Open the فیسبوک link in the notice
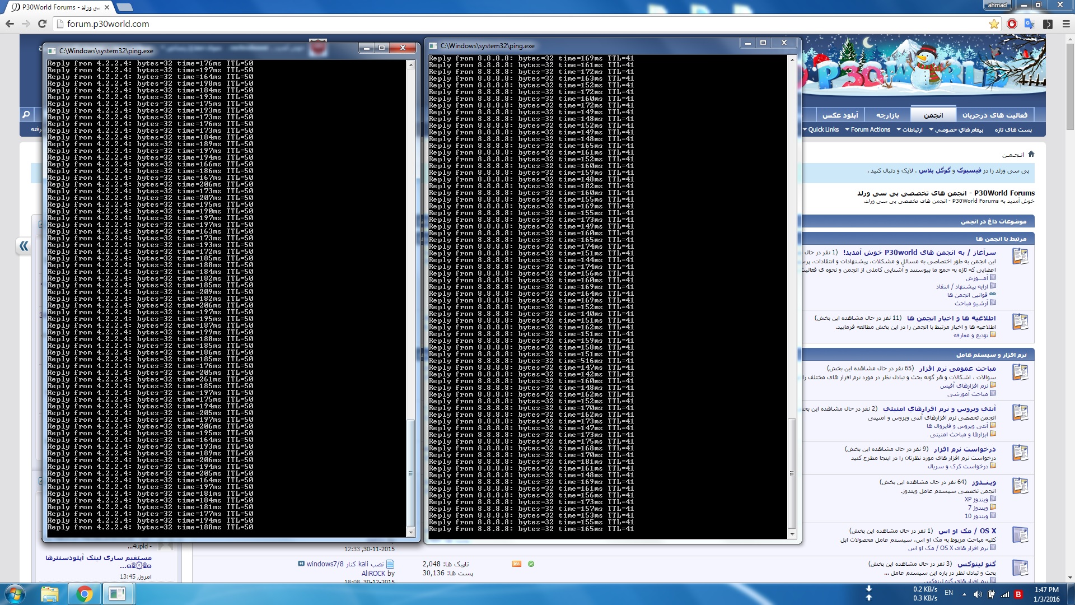Image resolution: width=1075 pixels, height=605 pixels. 969,170
